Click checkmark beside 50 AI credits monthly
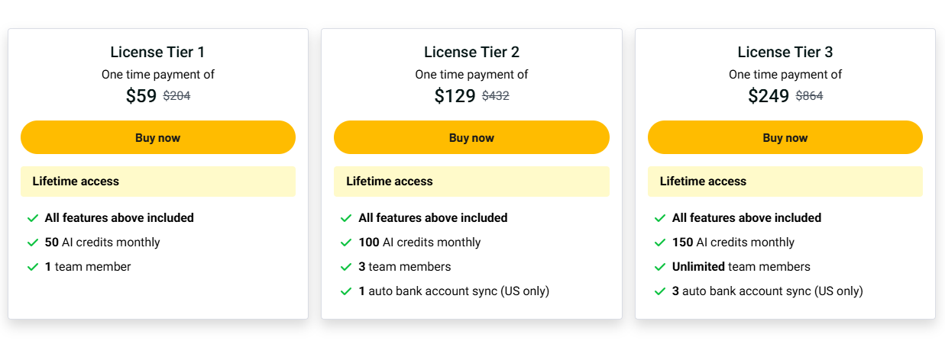This screenshot has height=347, width=945. click(x=33, y=243)
